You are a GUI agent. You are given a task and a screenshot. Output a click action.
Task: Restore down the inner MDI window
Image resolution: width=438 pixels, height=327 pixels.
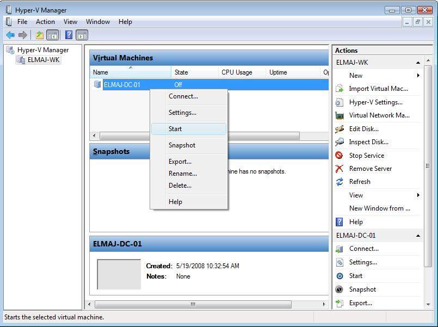(418, 22)
